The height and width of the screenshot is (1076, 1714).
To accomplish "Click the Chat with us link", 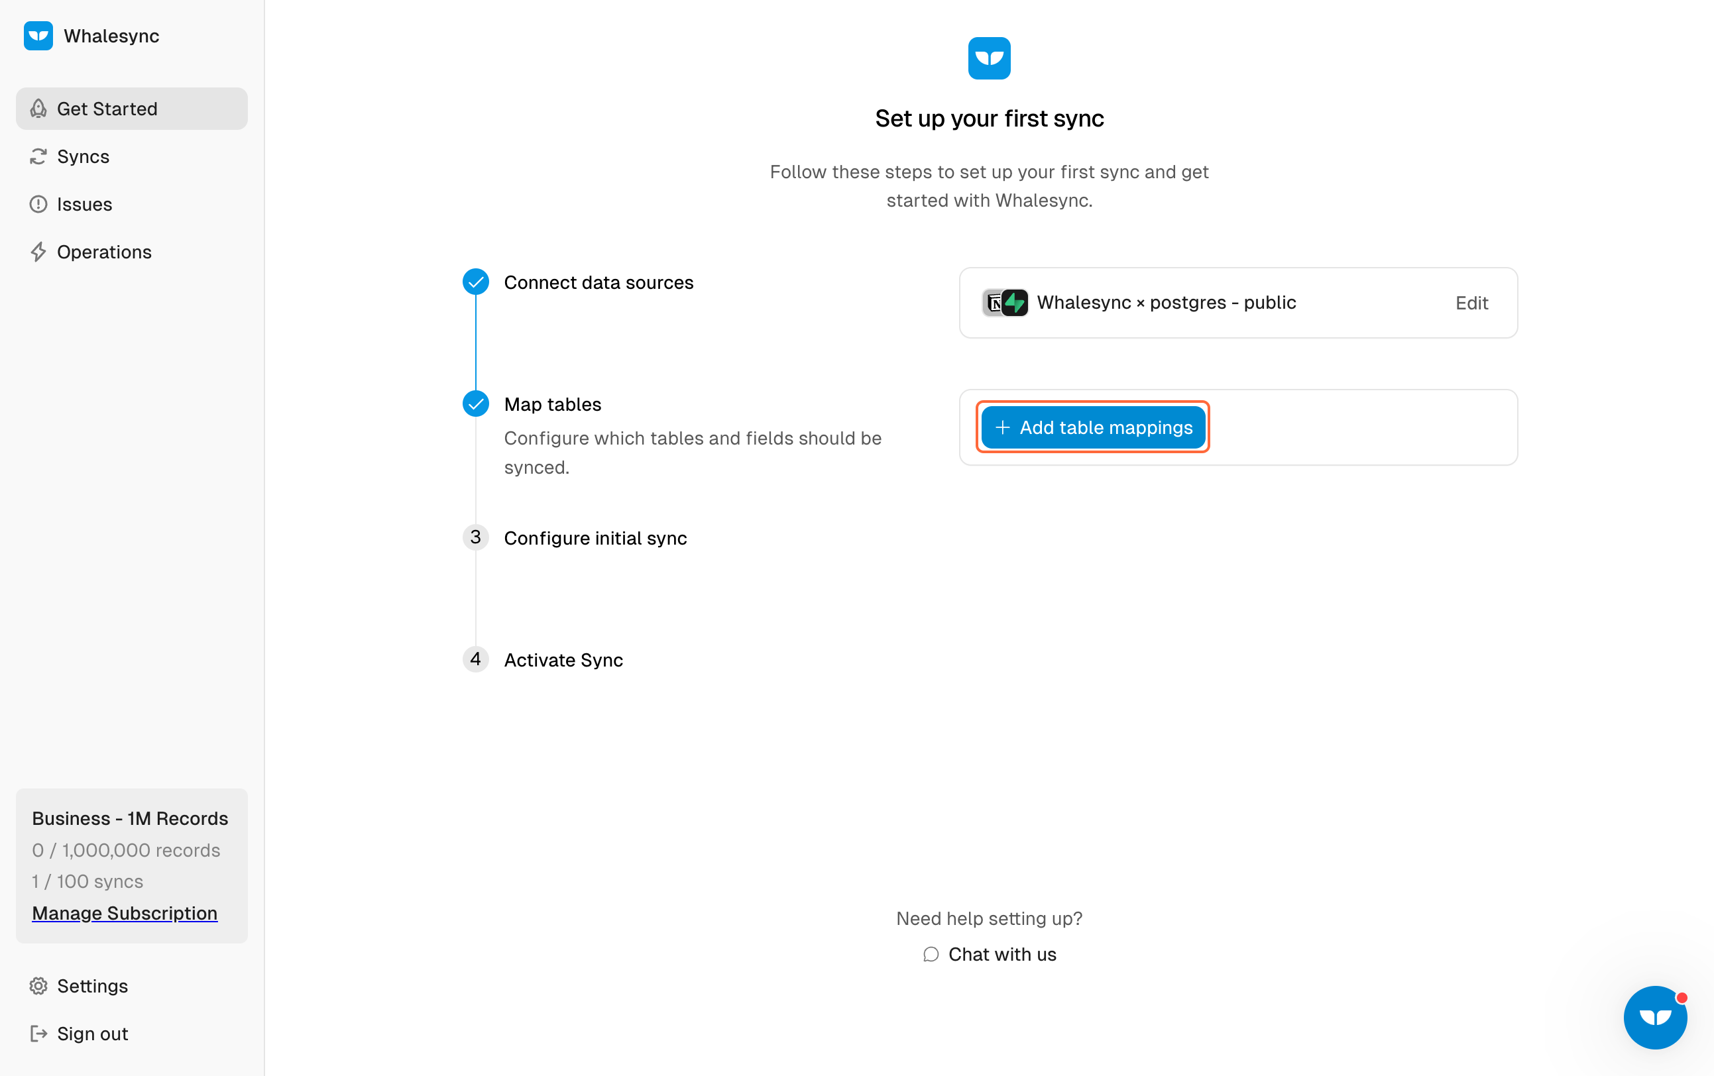I will 1001,954.
